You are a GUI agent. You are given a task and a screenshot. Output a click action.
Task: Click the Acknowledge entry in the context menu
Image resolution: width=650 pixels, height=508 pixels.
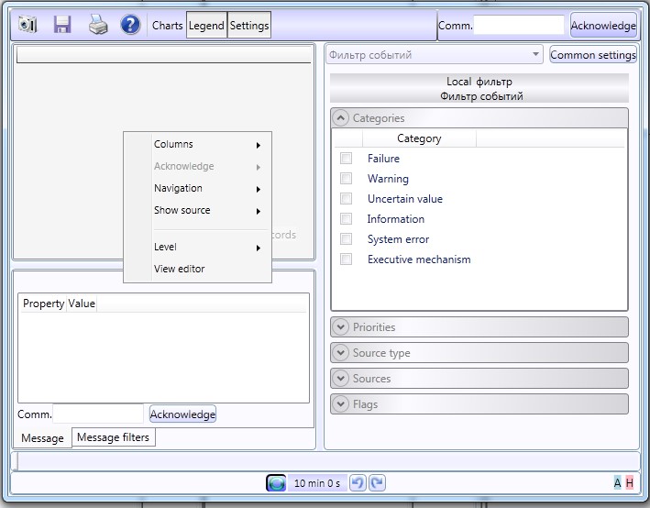point(198,166)
